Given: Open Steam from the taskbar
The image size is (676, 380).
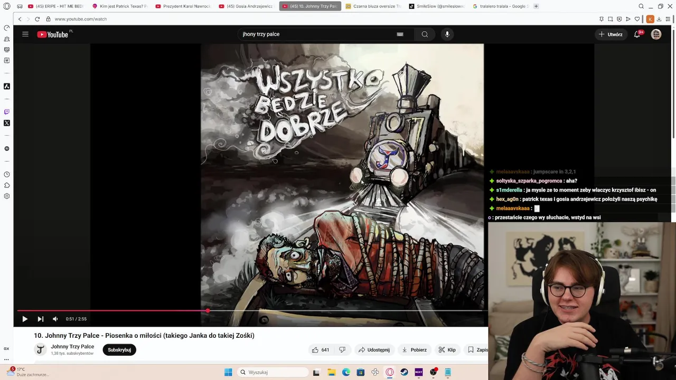Looking at the screenshot, I should tap(405, 372).
